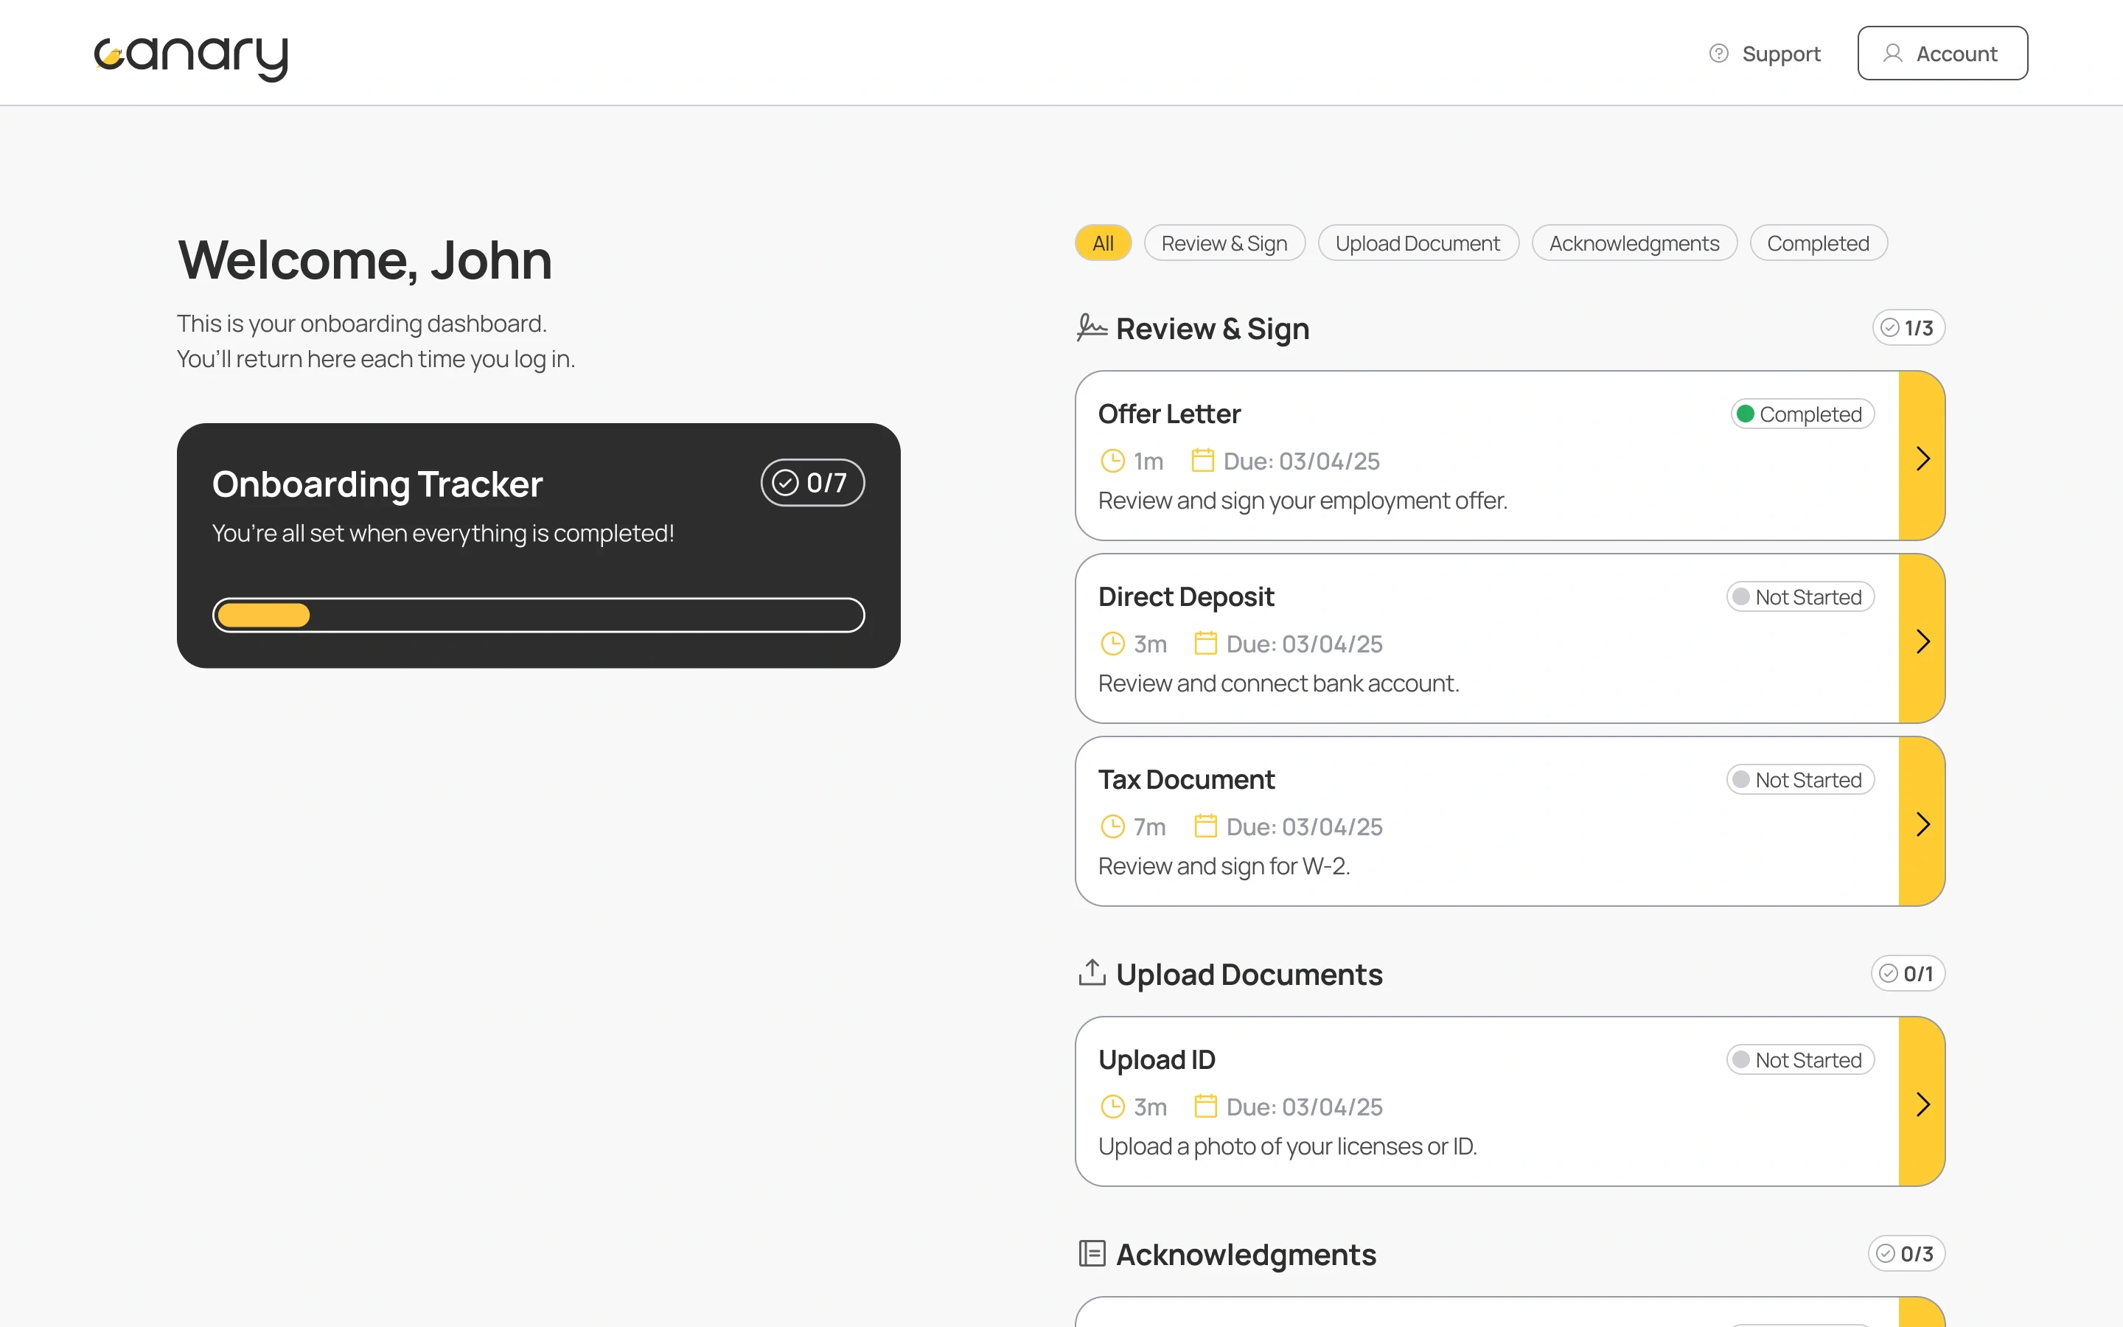Image resolution: width=2123 pixels, height=1327 pixels.
Task: Click the Upload ID Not Started status
Action: tap(1800, 1060)
